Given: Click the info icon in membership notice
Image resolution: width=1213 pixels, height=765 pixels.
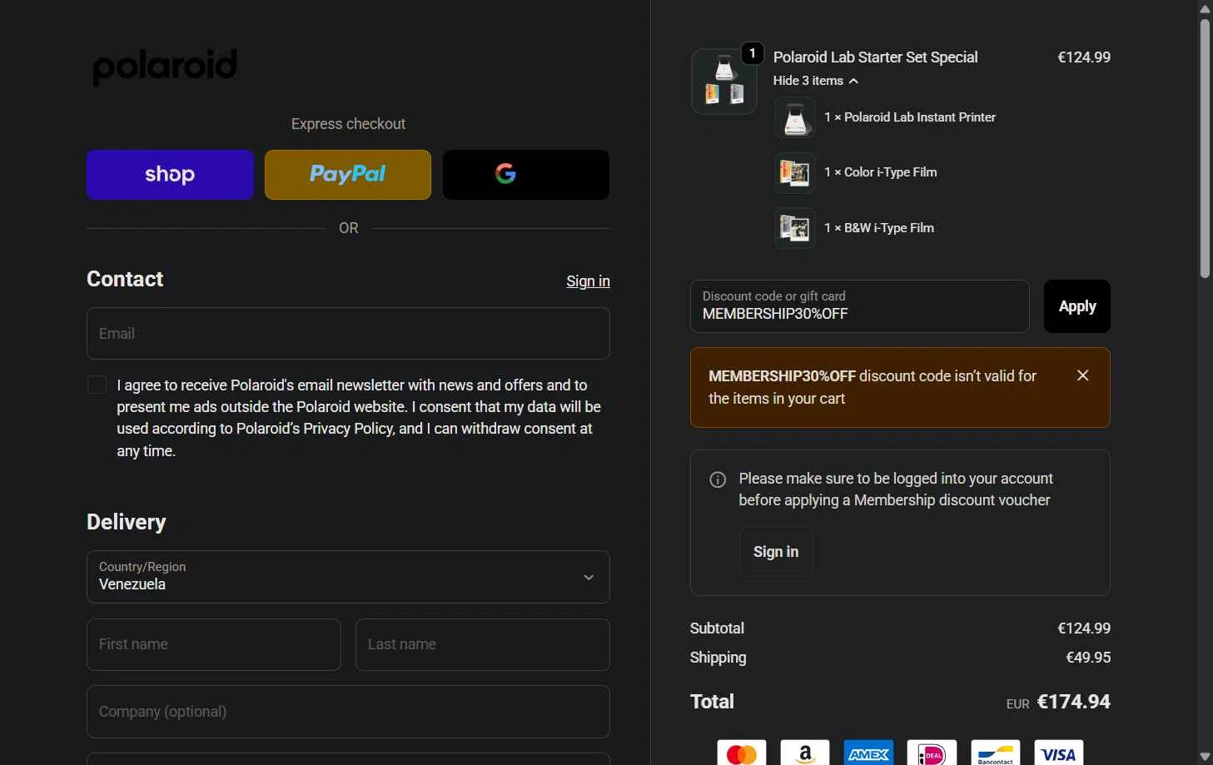Looking at the screenshot, I should click(x=718, y=479).
